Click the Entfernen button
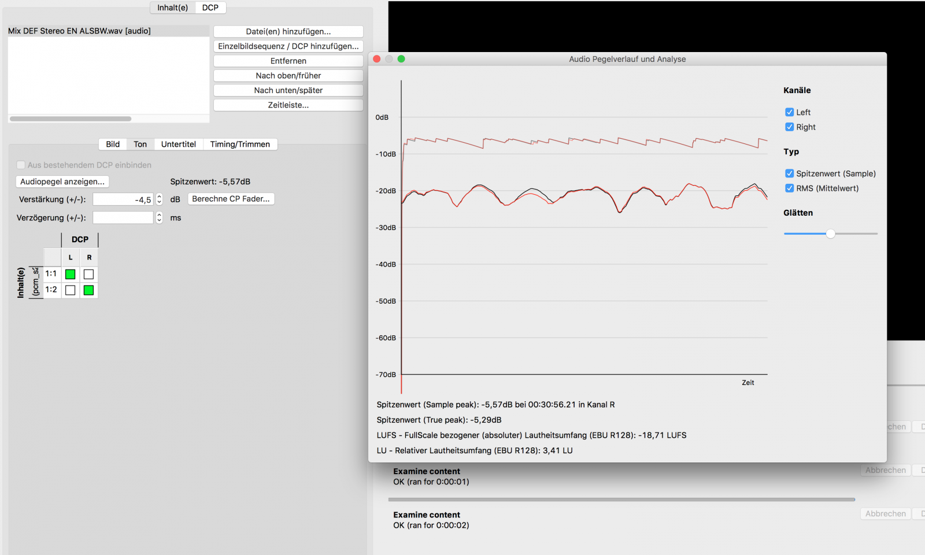This screenshot has width=925, height=555. coord(288,61)
